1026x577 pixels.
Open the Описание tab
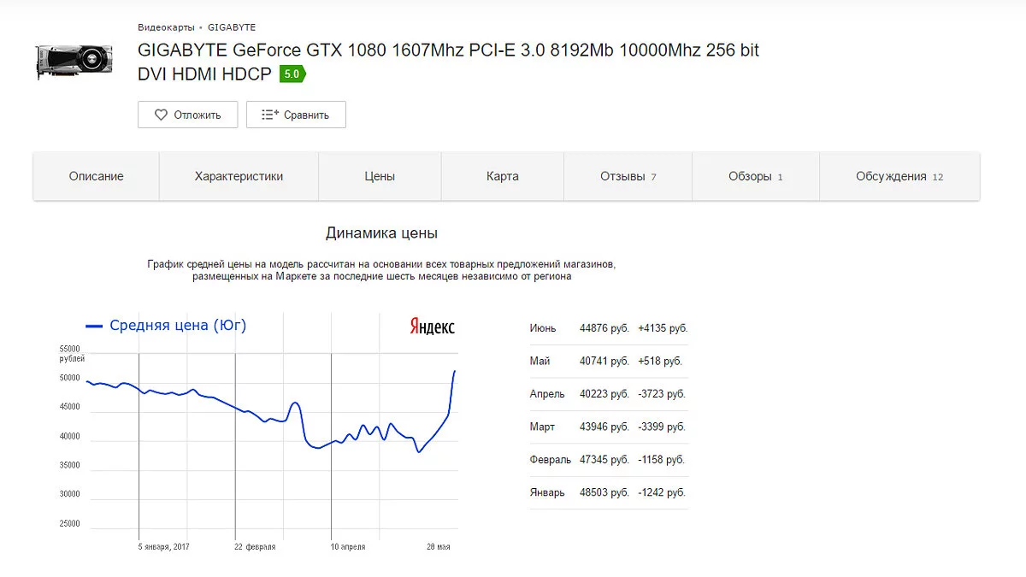97,176
